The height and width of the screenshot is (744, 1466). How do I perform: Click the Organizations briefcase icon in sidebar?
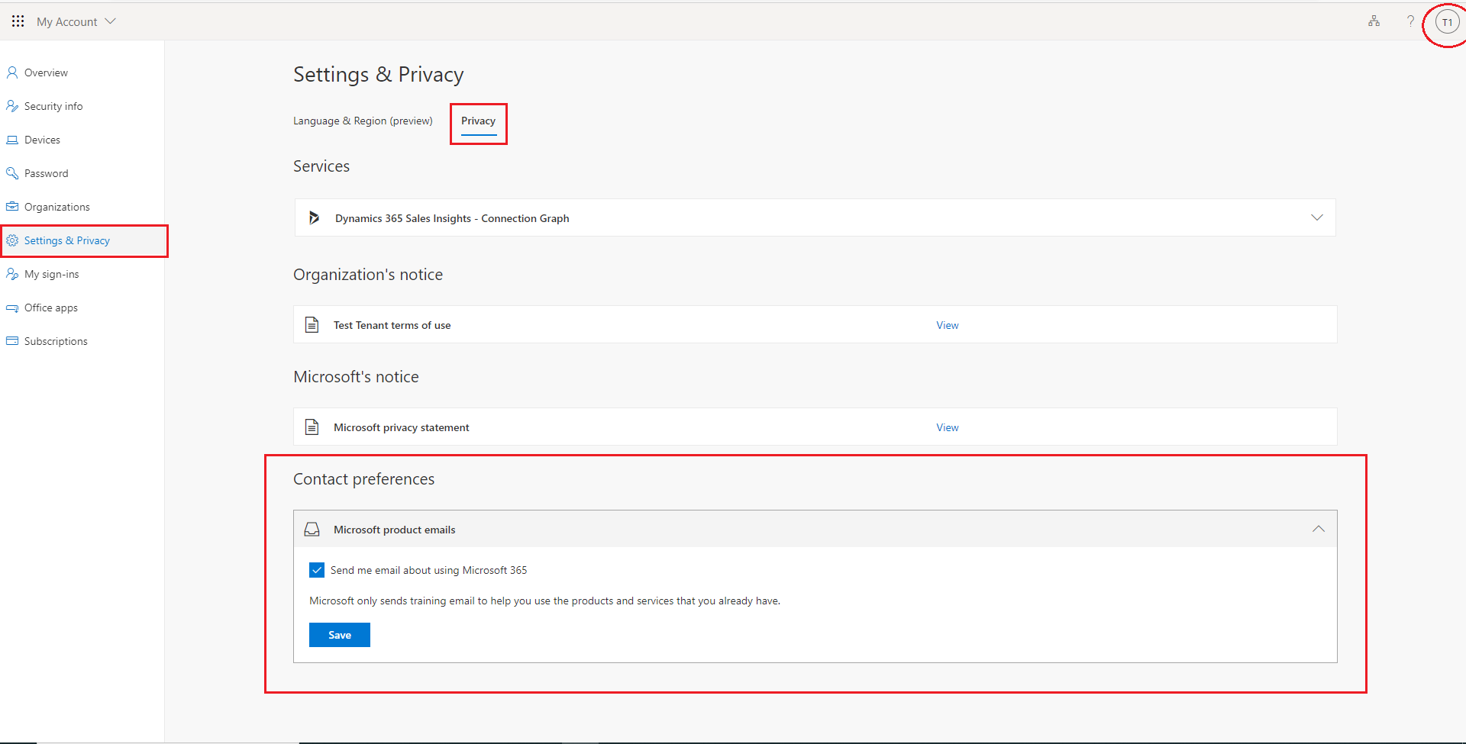(12, 207)
